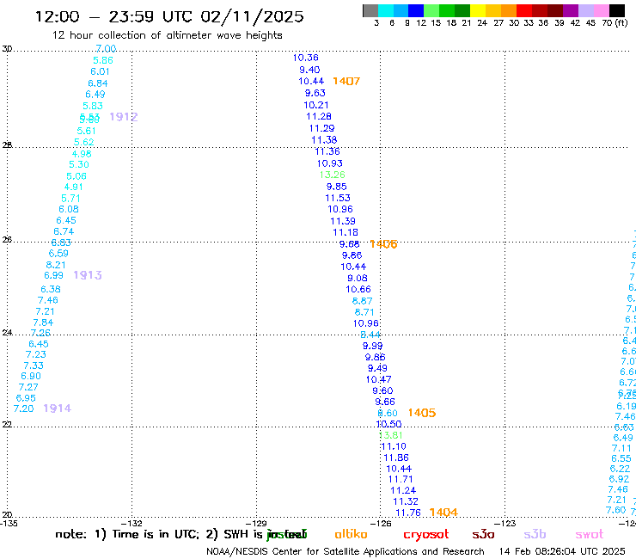Click the lavender pass time label 1914
Image resolution: width=636 pixels, height=559 pixels.
pyautogui.click(x=58, y=408)
